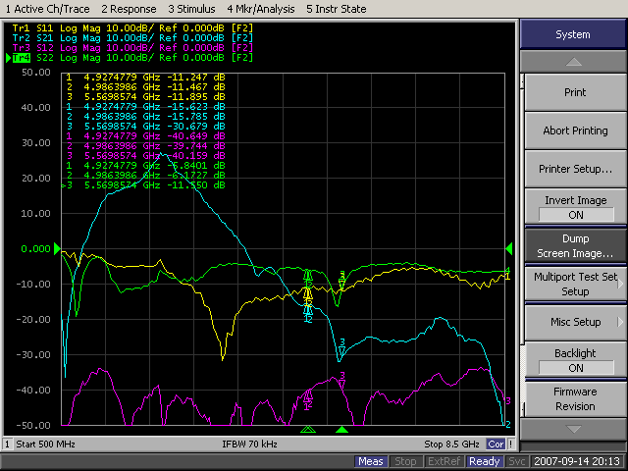Click the Ready status indicator

tap(484, 461)
